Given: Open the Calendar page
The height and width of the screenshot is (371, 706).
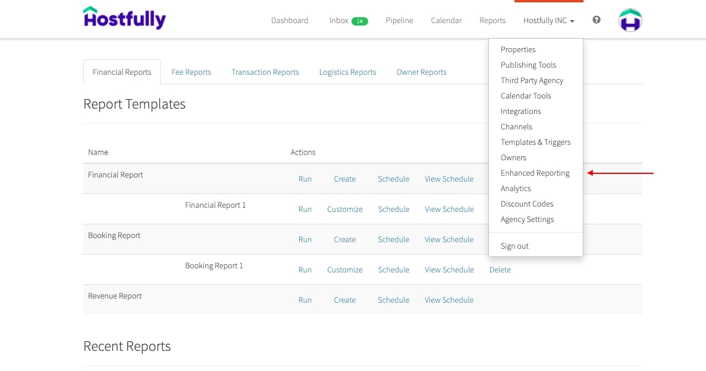Looking at the screenshot, I should 446,20.
